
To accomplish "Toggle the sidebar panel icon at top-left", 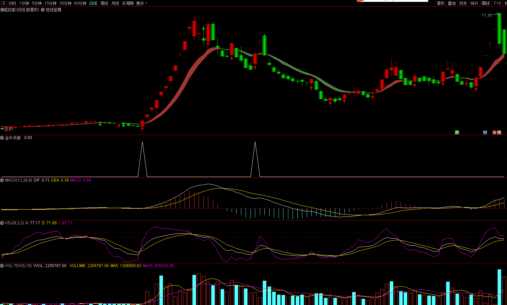I will click(x=3, y=3).
